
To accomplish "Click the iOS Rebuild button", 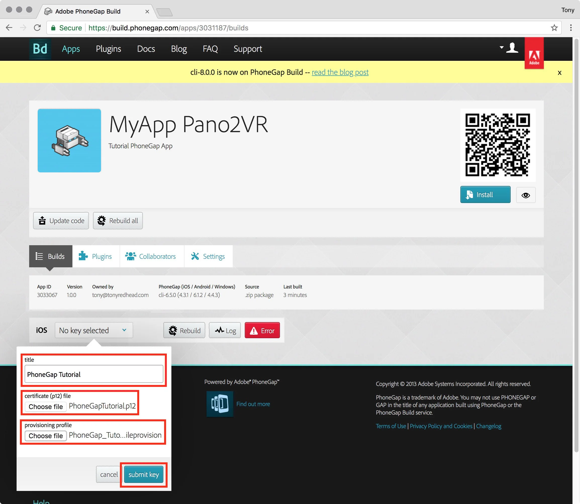I will [x=184, y=330].
